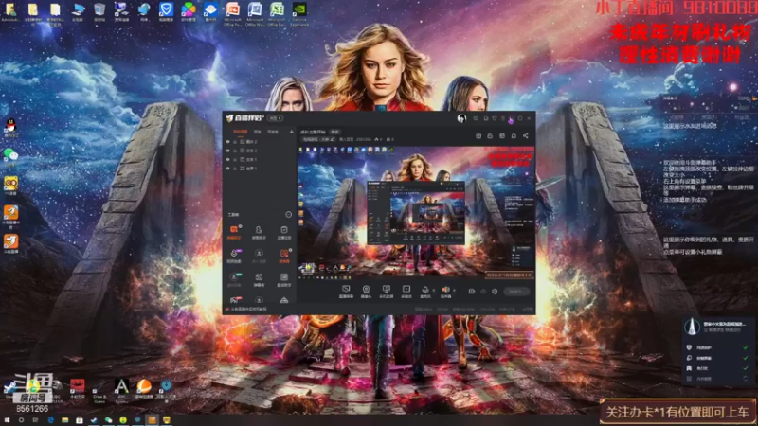This screenshot has height=426, width=758.
Task: Switch to the second scene tab
Action: pyautogui.click(x=258, y=132)
